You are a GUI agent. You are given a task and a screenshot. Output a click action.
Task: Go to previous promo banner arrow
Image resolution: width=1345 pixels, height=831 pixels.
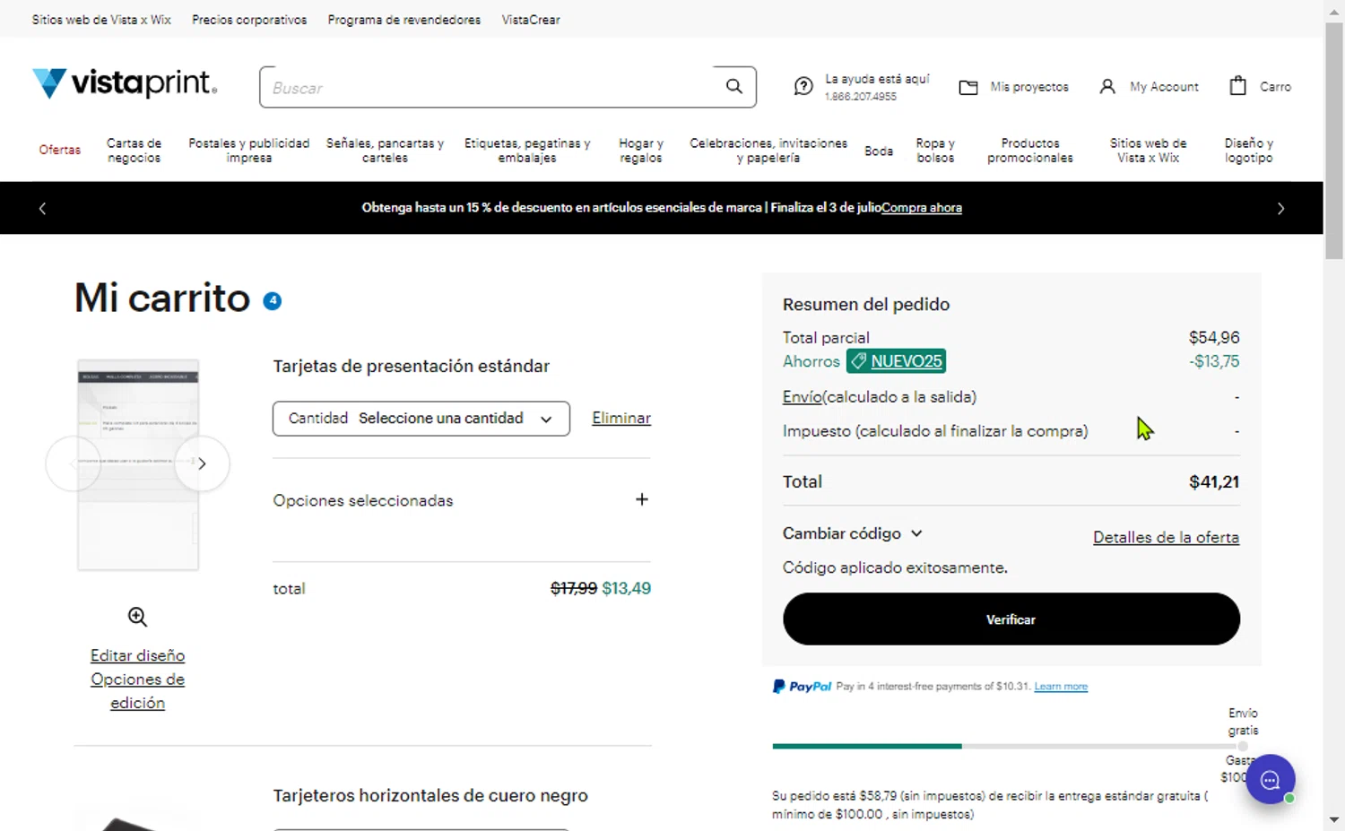42,208
